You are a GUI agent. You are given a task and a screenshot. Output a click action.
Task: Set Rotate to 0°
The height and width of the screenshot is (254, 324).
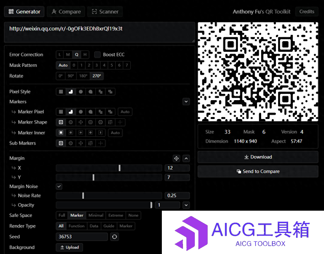[x=61, y=76]
